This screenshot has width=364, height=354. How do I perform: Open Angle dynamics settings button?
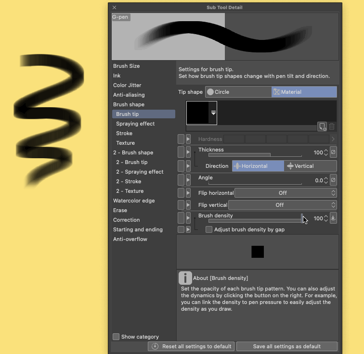(x=333, y=180)
